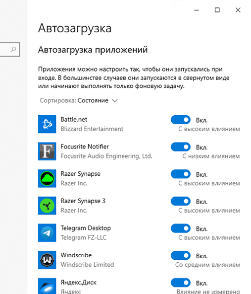Toggle Яндекс.Диск autostart switch
Image resolution: width=251 pixels, height=294 pixels.
pos(181,283)
